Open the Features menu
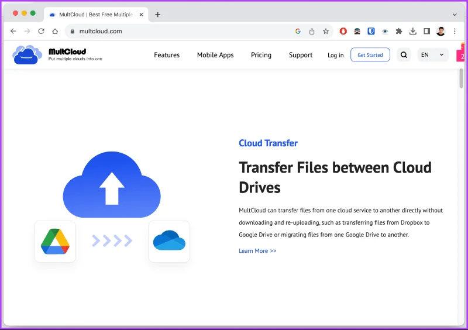This screenshot has width=468, height=330. 167,55
